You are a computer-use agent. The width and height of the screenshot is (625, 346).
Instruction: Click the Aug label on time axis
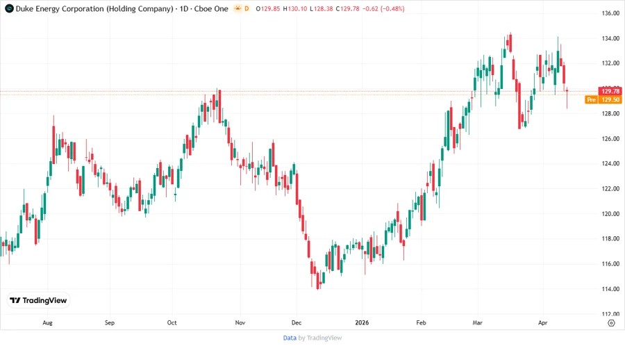[47, 322]
